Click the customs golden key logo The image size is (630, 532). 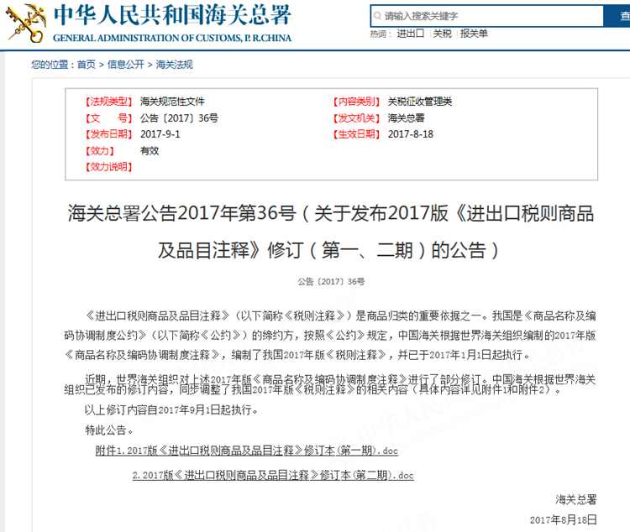coord(26,23)
